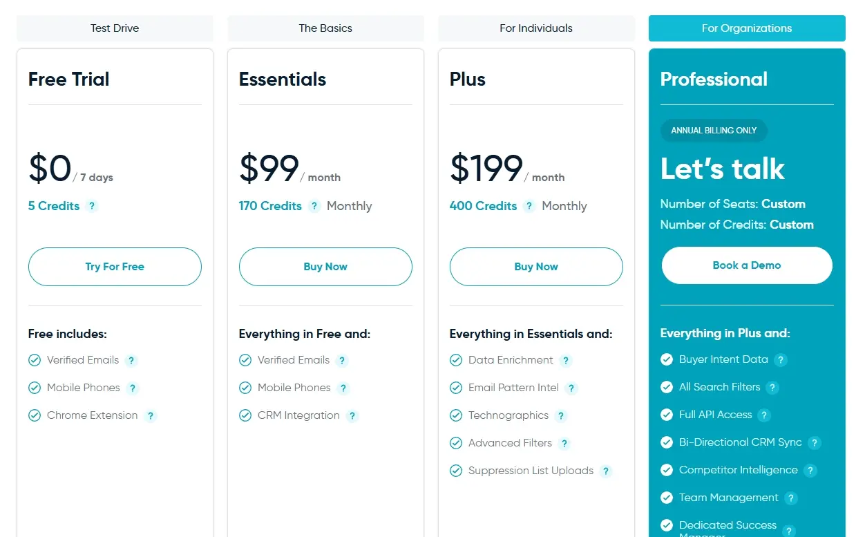This screenshot has width=856, height=537.
Task: Open tooltip for Chrome Extension feature
Action: (x=151, y=415)
